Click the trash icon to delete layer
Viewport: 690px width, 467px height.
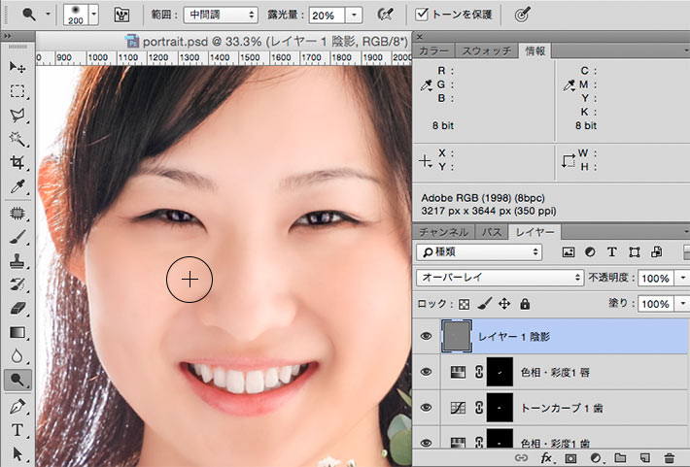(669, 457)
